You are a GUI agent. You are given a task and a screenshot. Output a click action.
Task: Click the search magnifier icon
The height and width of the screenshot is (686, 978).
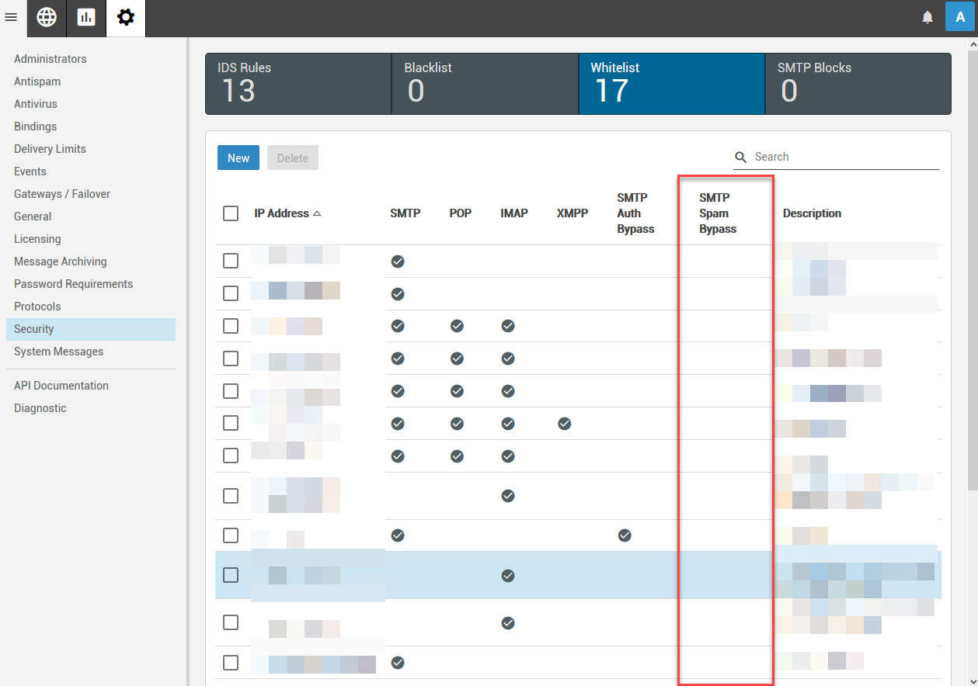[741, 157]
